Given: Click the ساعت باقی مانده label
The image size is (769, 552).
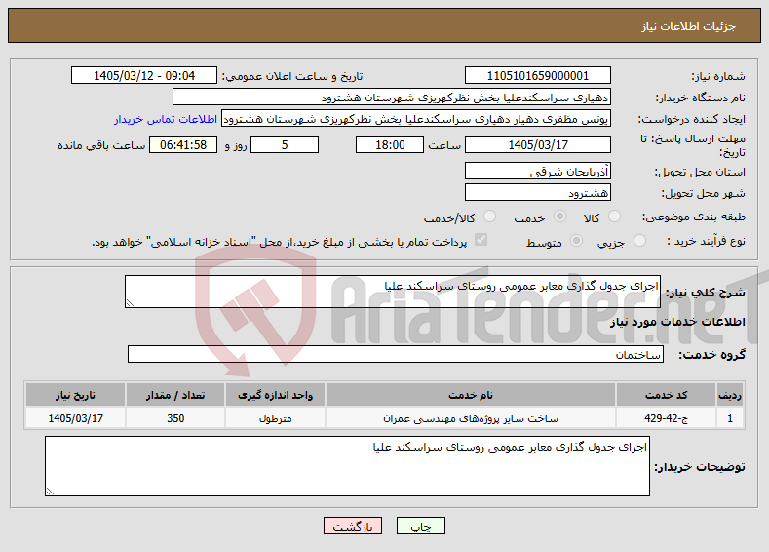Looking at the screenshot, I should coord(101,145).
